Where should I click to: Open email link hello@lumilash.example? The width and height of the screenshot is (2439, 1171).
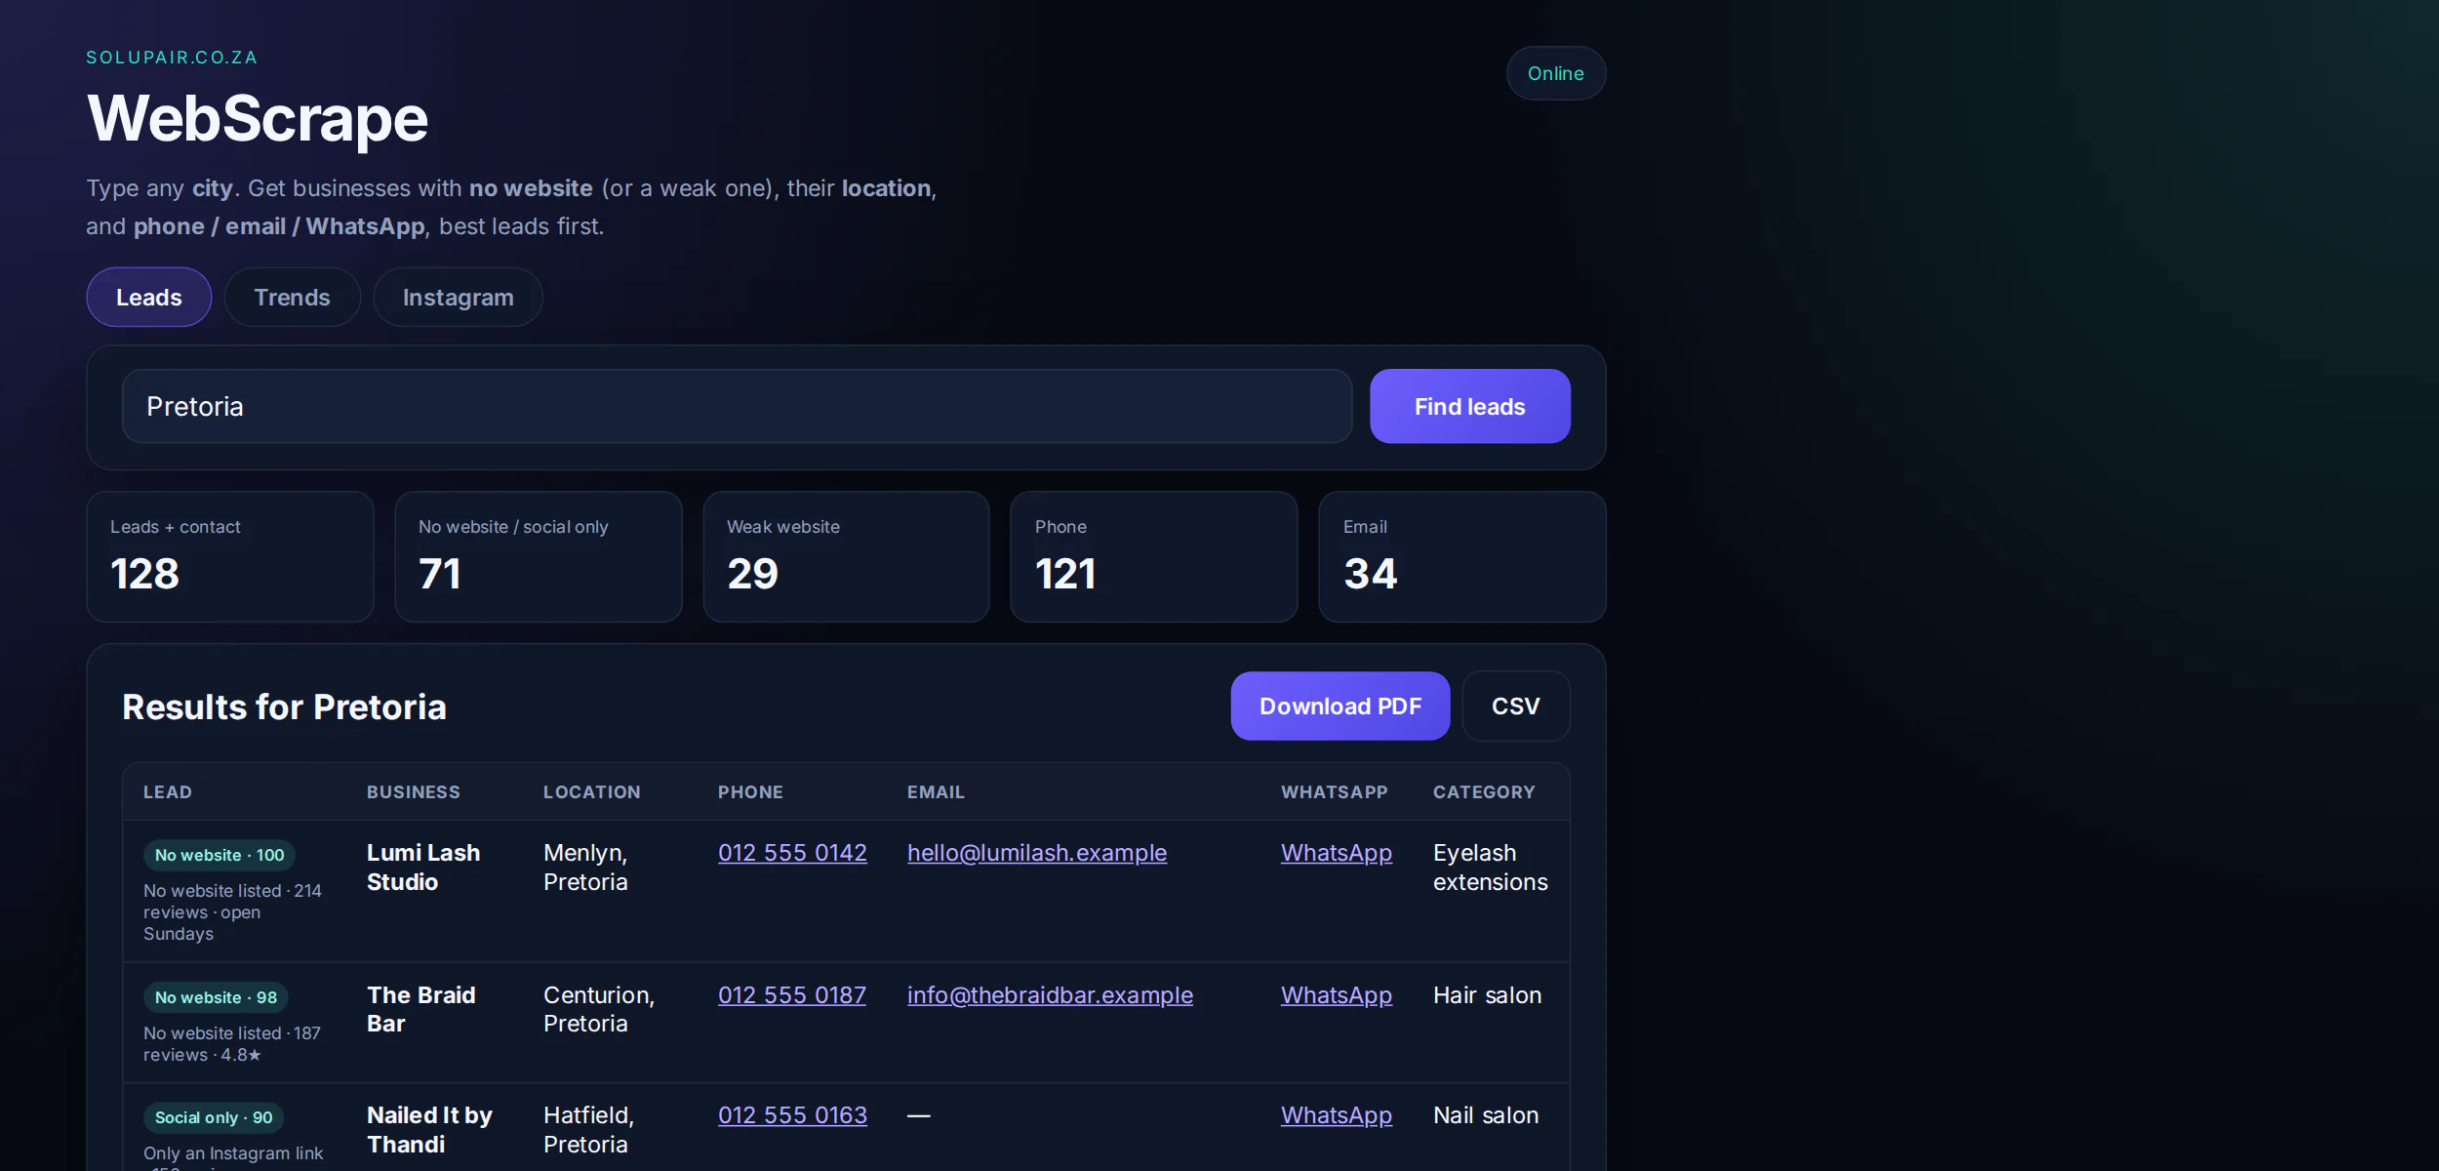coord(1037,853)
